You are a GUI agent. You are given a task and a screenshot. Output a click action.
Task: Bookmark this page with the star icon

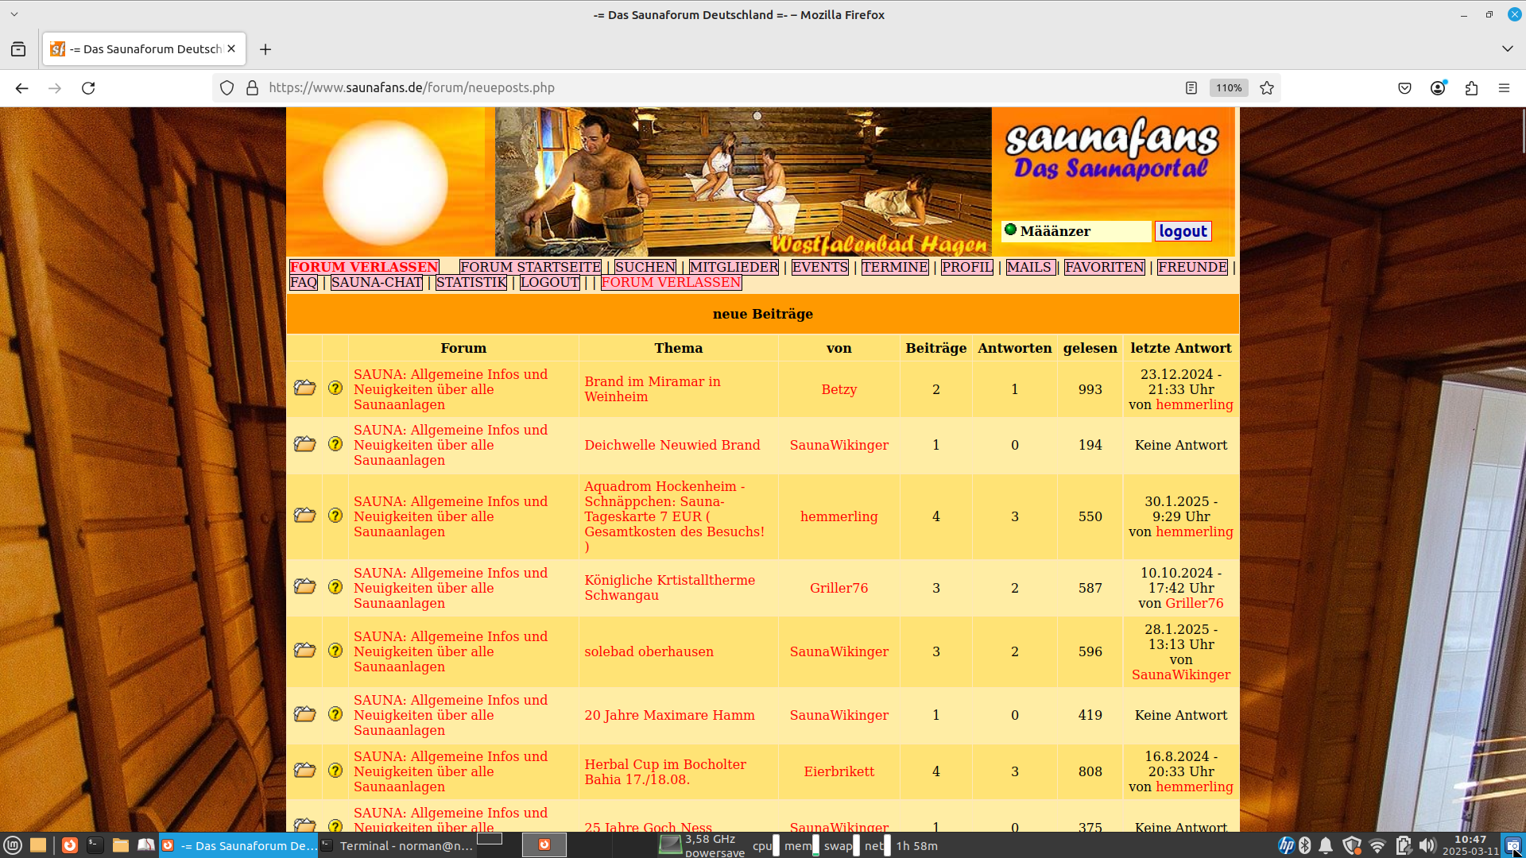pos(1267,88)
